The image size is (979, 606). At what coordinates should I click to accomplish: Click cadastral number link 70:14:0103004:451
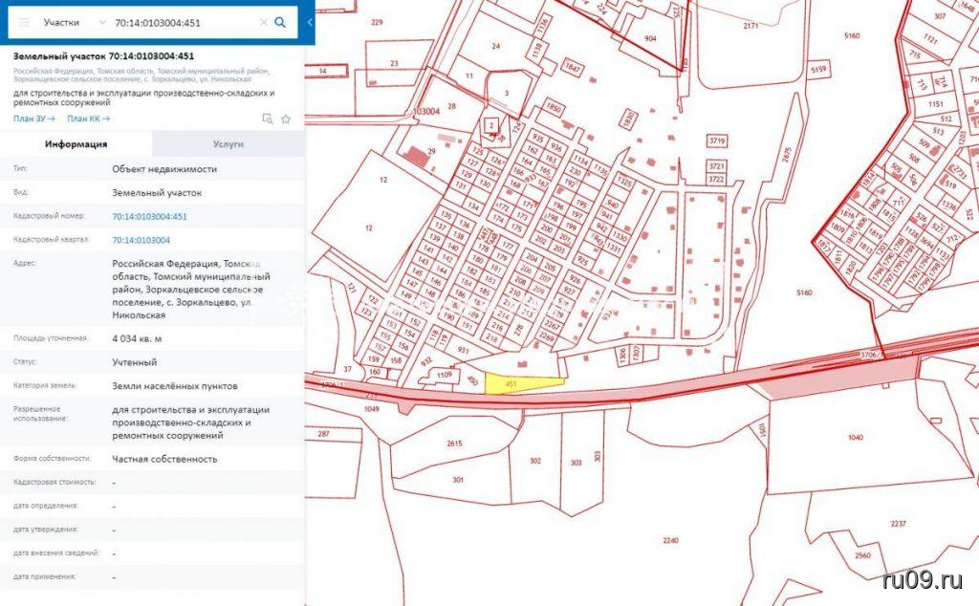(149, 216)
